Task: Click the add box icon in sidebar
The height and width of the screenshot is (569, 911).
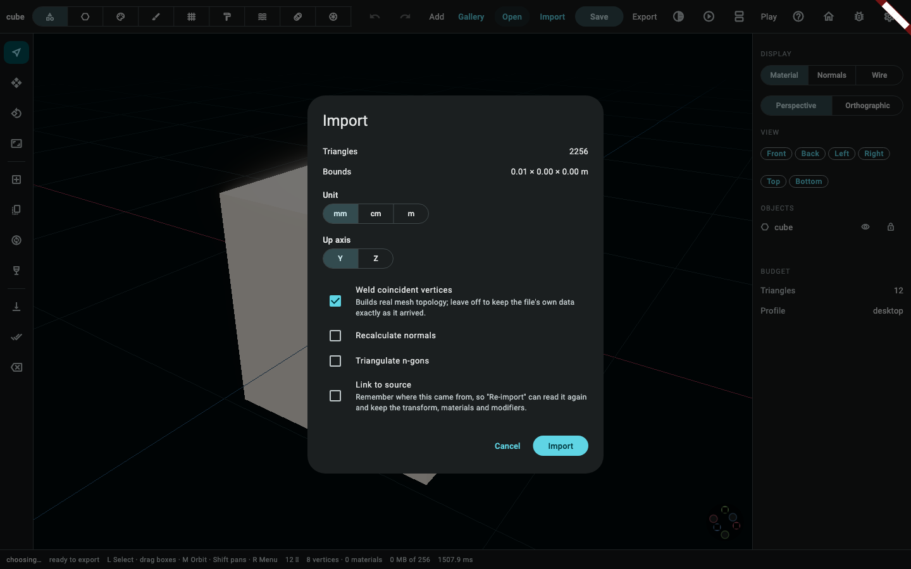Action: (16, 180)
